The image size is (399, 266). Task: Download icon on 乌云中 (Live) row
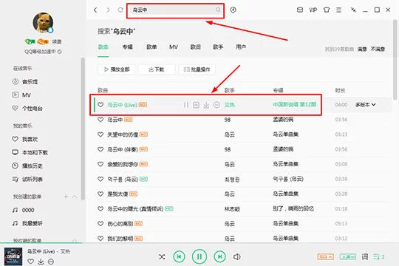coord(206,105)
